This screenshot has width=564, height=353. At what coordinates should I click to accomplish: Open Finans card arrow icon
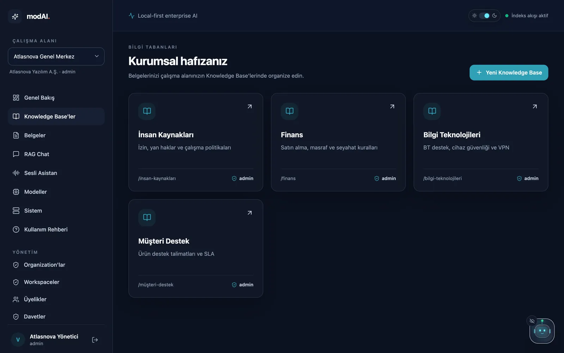tap(392, 107)
